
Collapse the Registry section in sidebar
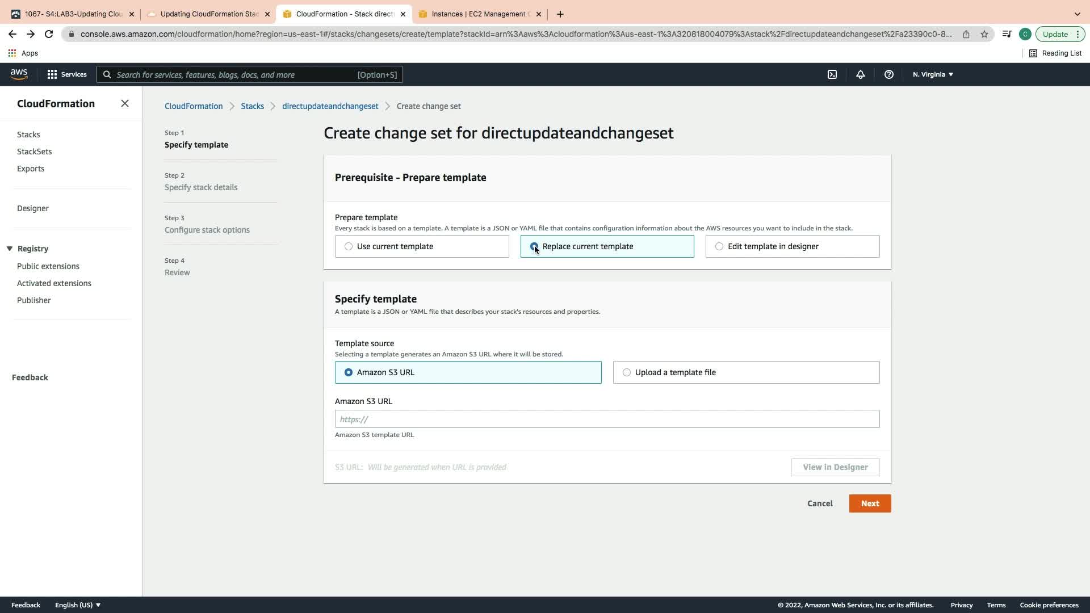tap(10, 249)
